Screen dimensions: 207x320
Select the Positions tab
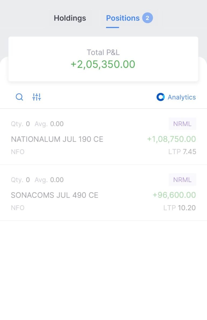click(x=123, y=18)
